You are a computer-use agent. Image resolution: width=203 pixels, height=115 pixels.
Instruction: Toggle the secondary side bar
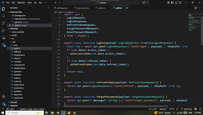pos(180,3)
